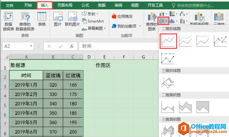Click the insert function fx button

pos(72,46)
